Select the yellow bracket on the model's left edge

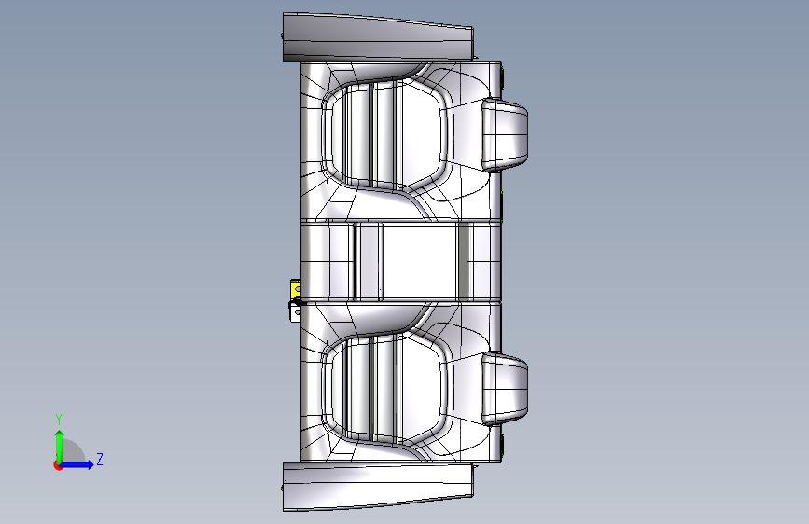[295, 289]
